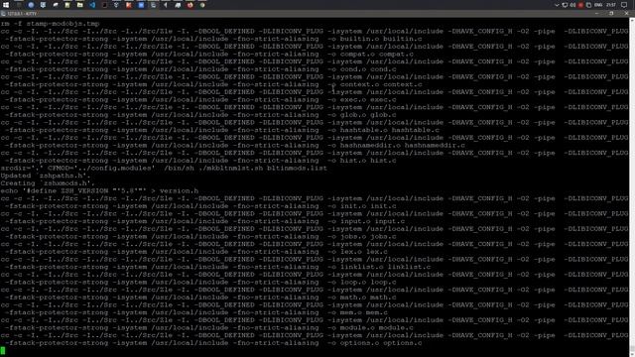
Task: Click 'init.o init.c' in the output
Action: coord(368,206)
